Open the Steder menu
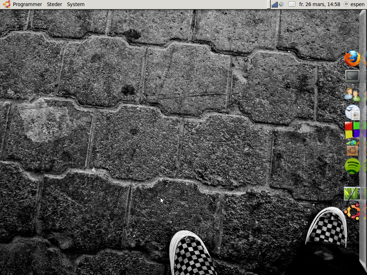Viewport: 367px width, 275px height. click(54, 4)
